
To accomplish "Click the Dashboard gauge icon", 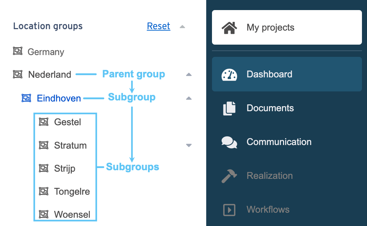I will [229, 74].
